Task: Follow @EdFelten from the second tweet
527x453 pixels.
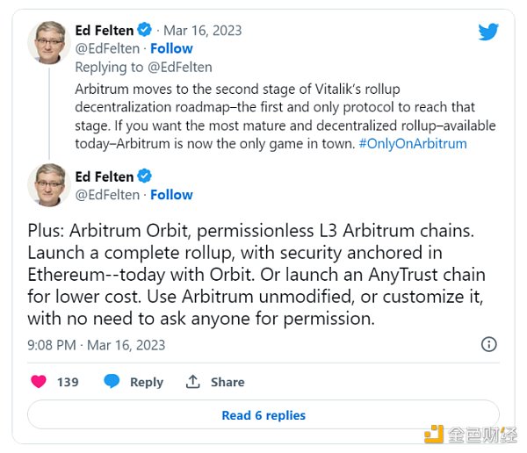Action: pos(171,195)
